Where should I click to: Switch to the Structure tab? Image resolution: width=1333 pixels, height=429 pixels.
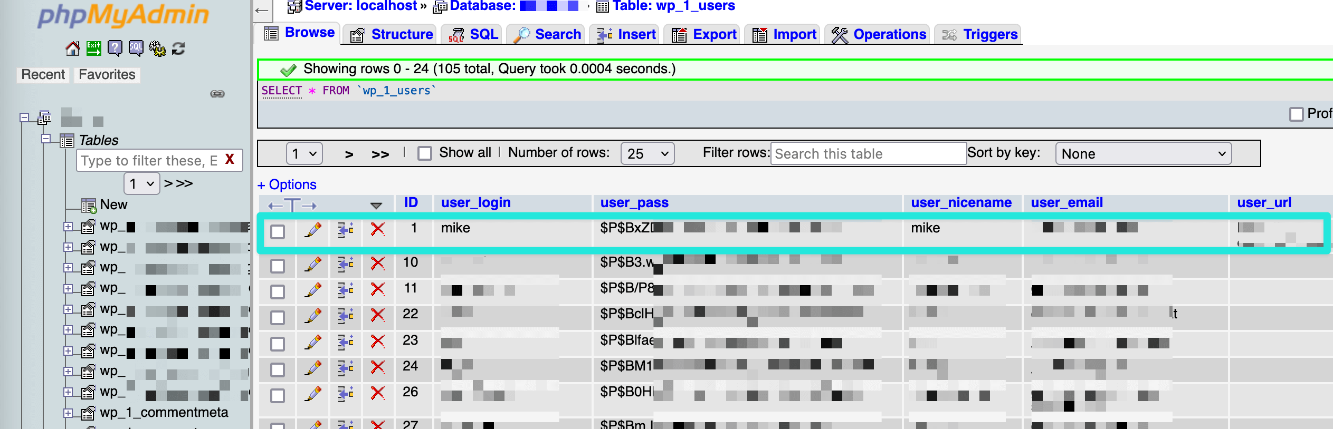coord(391,34)
